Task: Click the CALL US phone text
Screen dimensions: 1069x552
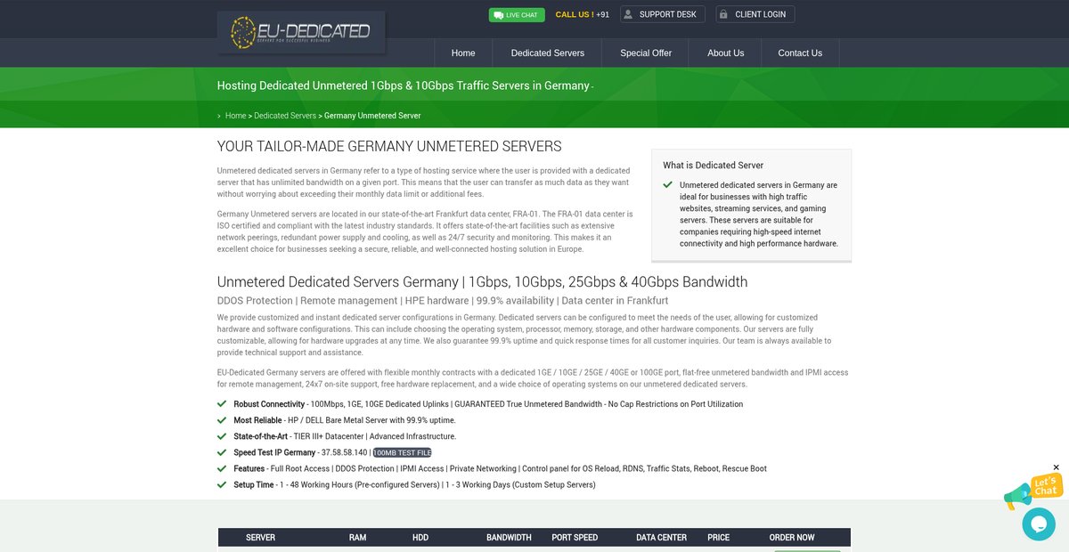Action: tap(583, 14)
